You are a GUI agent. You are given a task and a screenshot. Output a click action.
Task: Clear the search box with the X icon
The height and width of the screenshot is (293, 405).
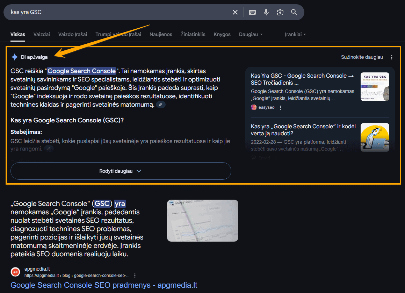tap(235, 12)
